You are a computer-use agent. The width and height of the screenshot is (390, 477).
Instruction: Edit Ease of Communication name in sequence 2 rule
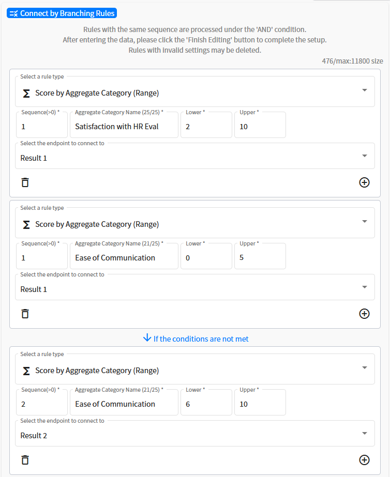coord(124,403)
